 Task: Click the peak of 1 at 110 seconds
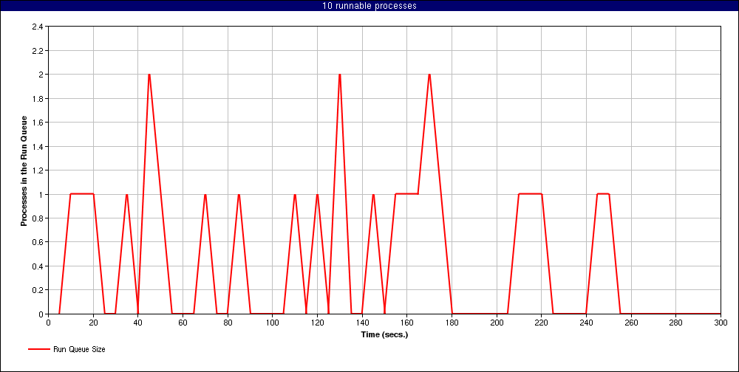(x=295, y=194)
